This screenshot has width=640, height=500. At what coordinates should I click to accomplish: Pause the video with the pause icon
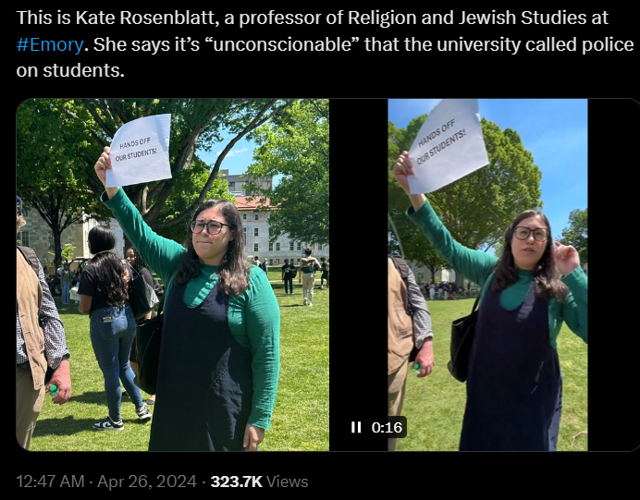pos(356,427)
